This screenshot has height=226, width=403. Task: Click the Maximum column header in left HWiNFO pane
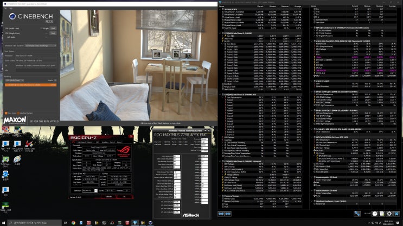[285, 6]
